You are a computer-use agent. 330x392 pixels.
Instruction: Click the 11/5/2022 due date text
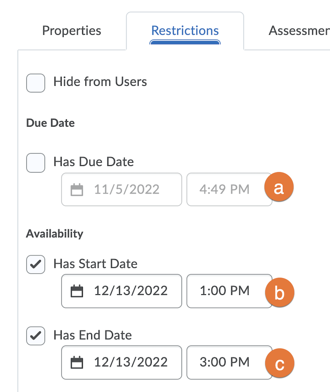coord(127,189)
